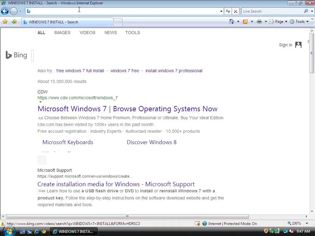
Task: Launch Internet Explorer from quick launch
Action: click(x=37, y=231)
